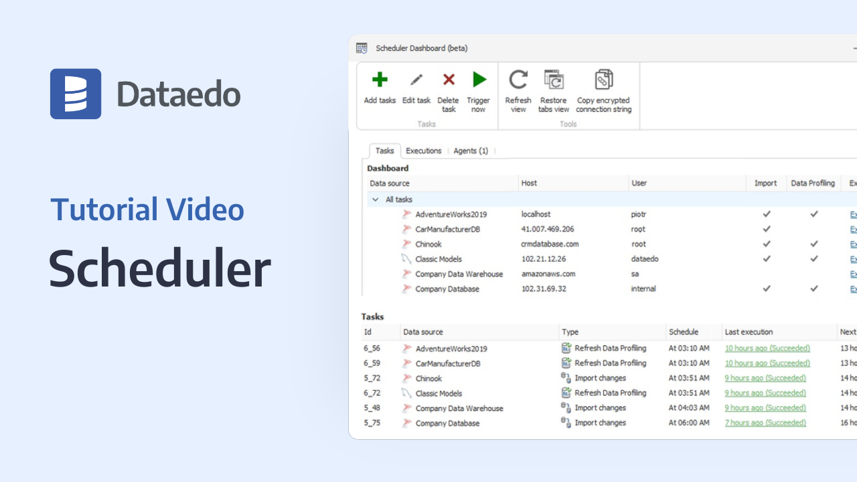Click Company Data Warehouse icon in Dashboard
The image size is (857, 482).
(x=406, y=274)
